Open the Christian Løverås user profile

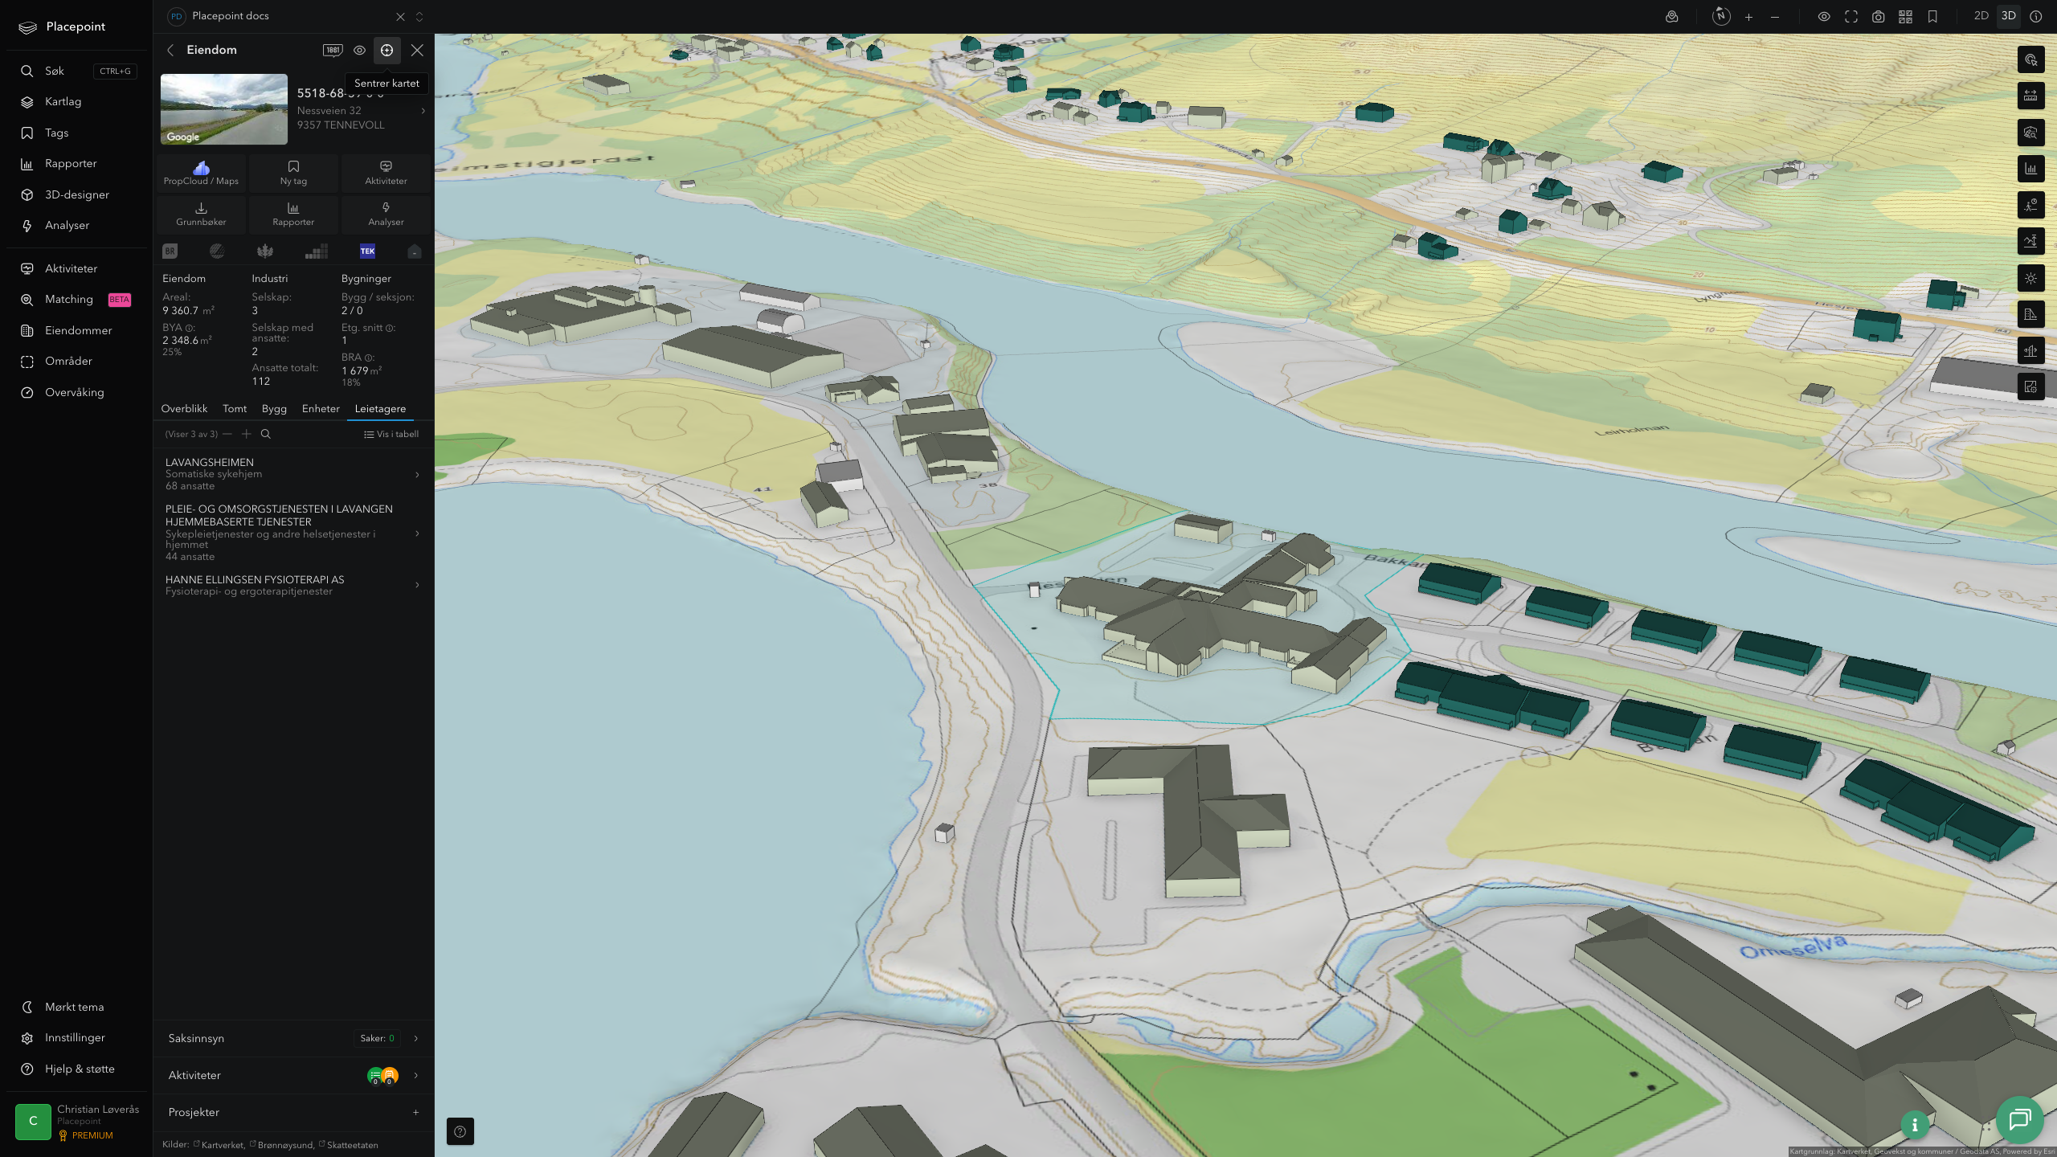[77, 1122]
